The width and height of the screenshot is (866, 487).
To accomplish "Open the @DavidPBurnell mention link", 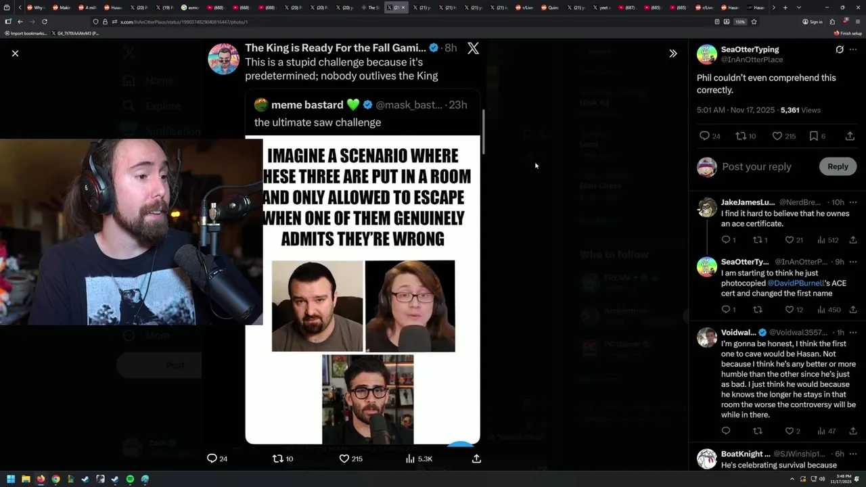I will pyautogui.click(x=796, y=283).
